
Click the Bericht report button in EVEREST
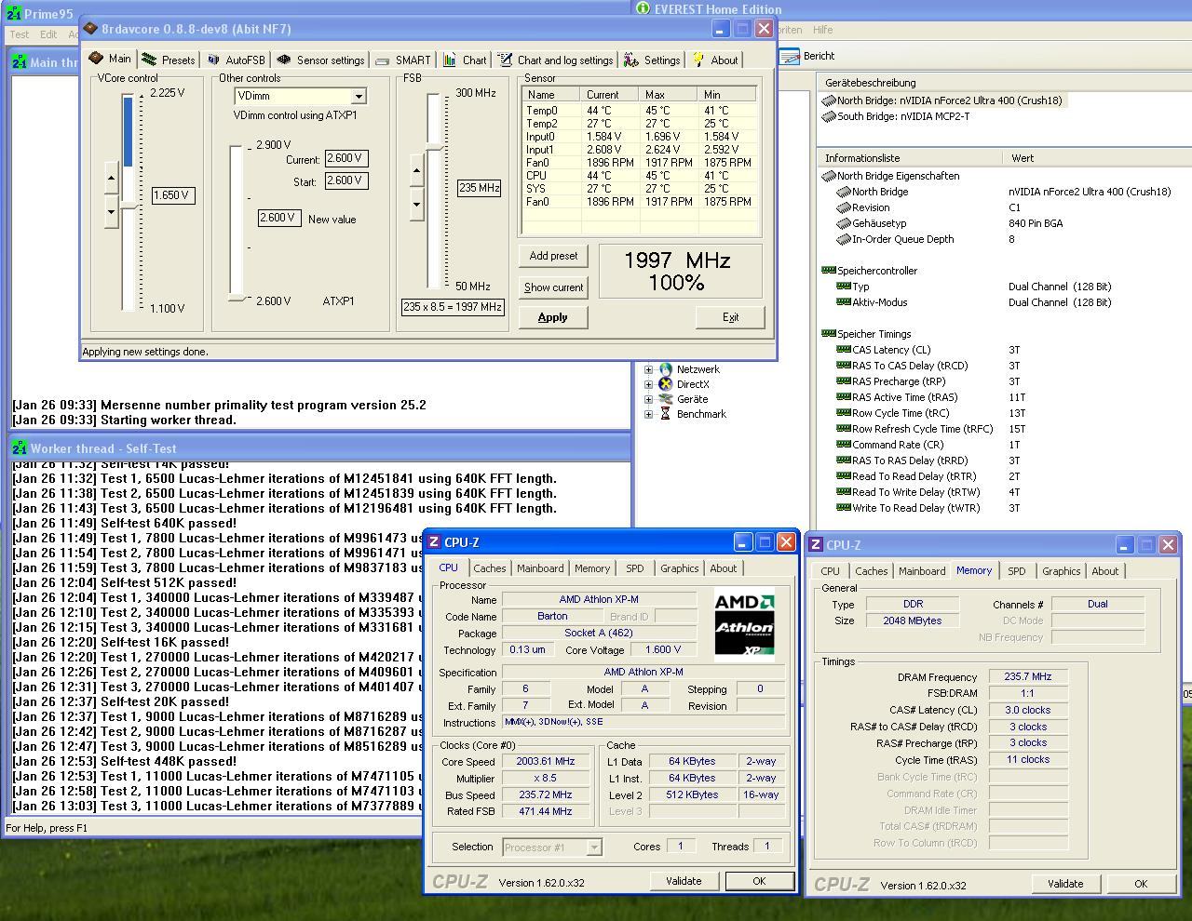pyautogui.click(x=808, y=56)
